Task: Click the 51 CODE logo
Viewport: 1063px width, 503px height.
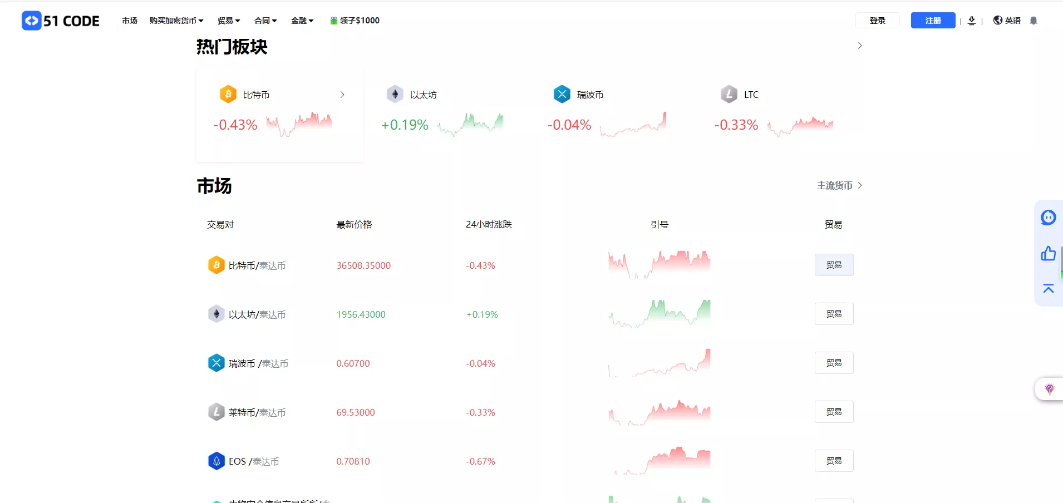Action: (60, 21)
